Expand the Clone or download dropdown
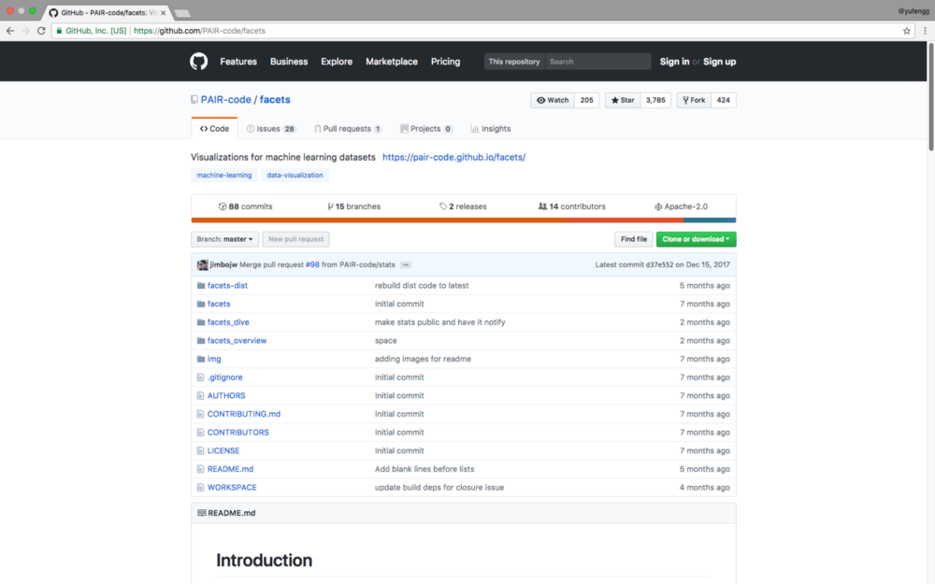Viewport: 935px width, 584px height. pos(696,239)
